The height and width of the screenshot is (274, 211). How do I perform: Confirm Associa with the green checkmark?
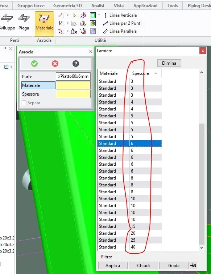tap(34, 64)
